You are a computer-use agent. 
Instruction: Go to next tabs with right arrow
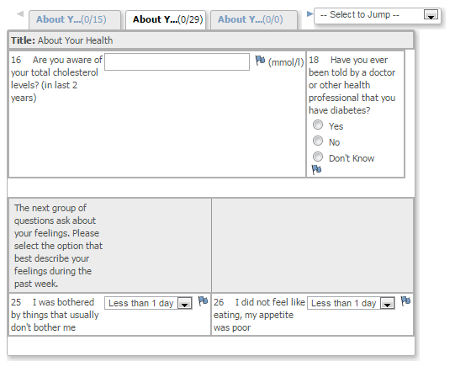310,13
